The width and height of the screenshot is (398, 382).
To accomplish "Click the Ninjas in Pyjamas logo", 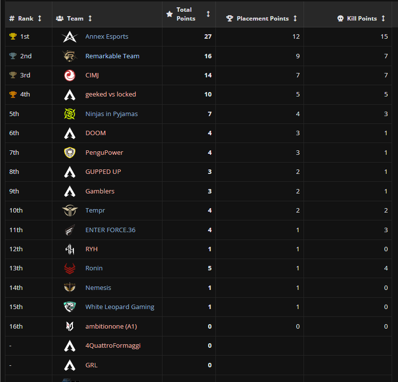I will tap(70, 114).
